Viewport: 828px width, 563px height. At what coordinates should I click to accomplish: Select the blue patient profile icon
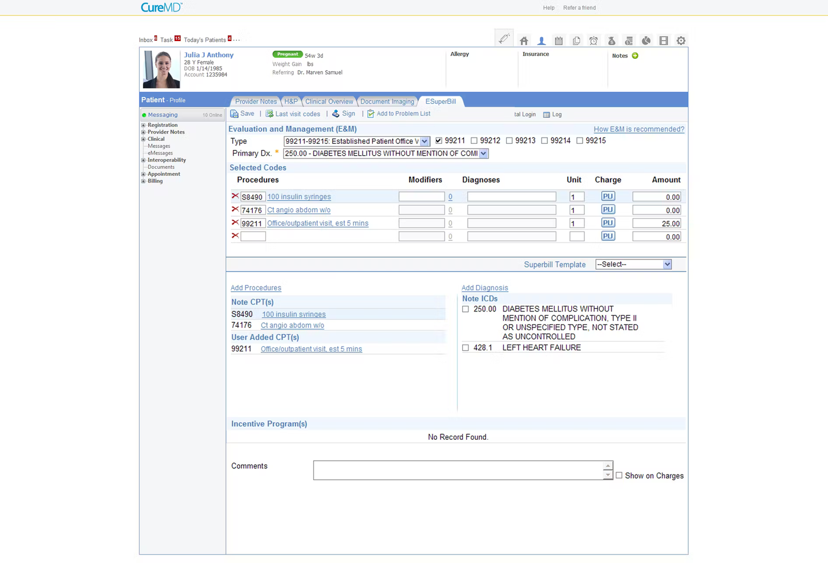[541, 40]
